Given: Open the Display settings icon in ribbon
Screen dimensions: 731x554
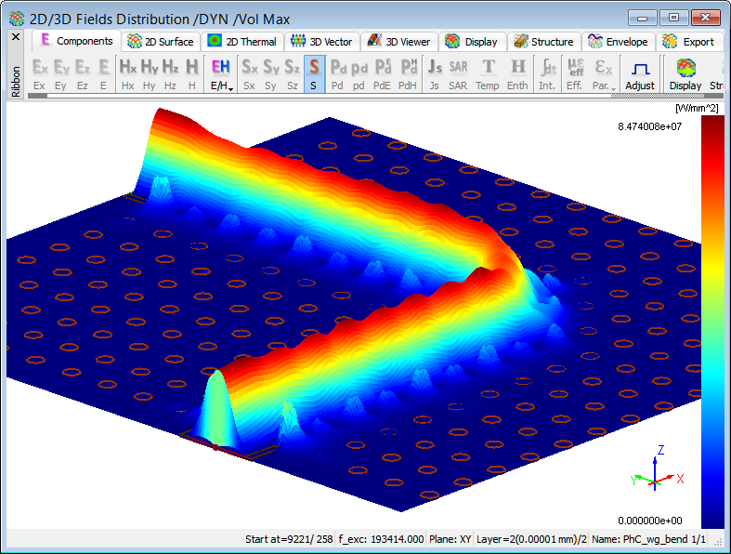Looking at the screenshot, I should tap(685, 74).
